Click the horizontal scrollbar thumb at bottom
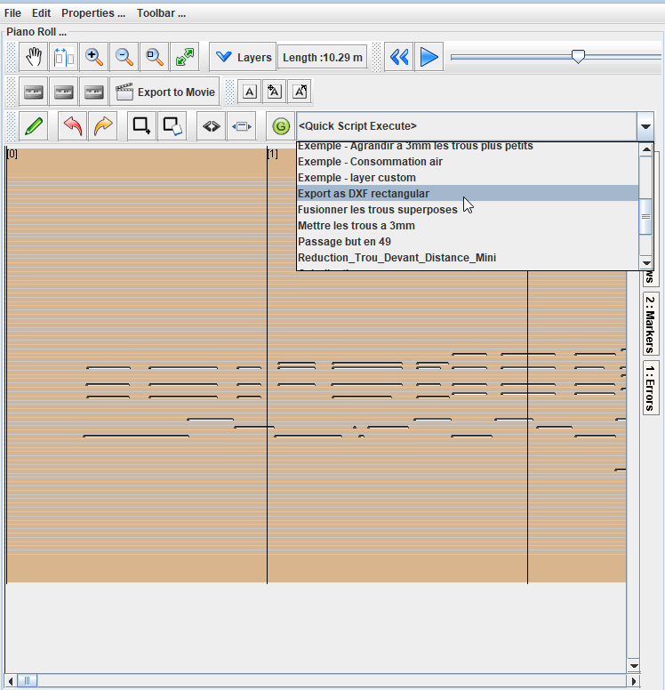665x690 pixels. click(x=26, y=681)
